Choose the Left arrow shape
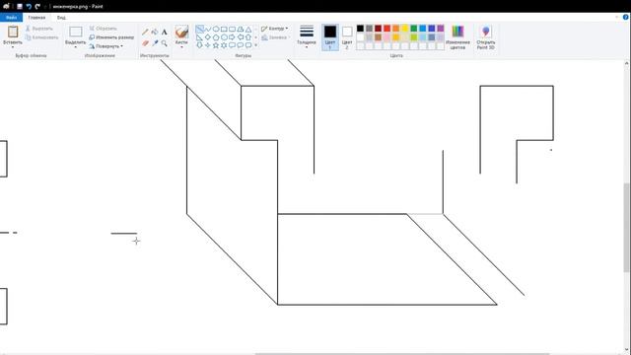The height and width of the screenshot is (355, 631). coord(241,37)
